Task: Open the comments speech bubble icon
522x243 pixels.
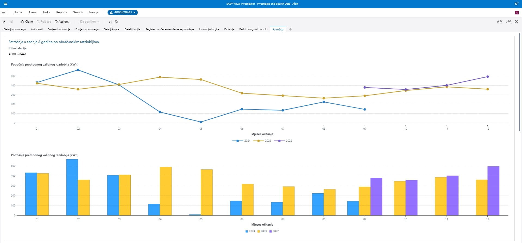Action: tap(507, 21)
